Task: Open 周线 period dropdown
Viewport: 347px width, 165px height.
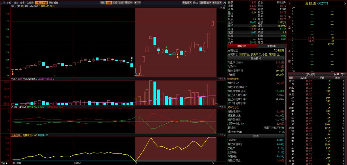Action: tap(129, 3)
